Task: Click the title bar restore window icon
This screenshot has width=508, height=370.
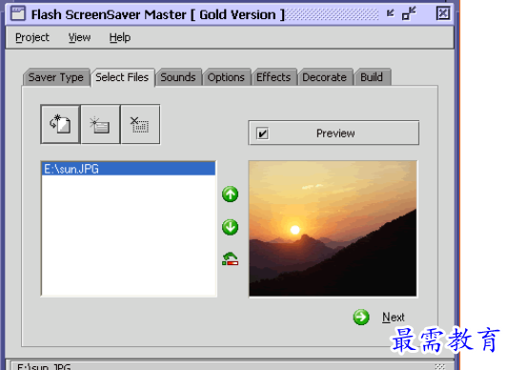Action: (x=409, y=13)
